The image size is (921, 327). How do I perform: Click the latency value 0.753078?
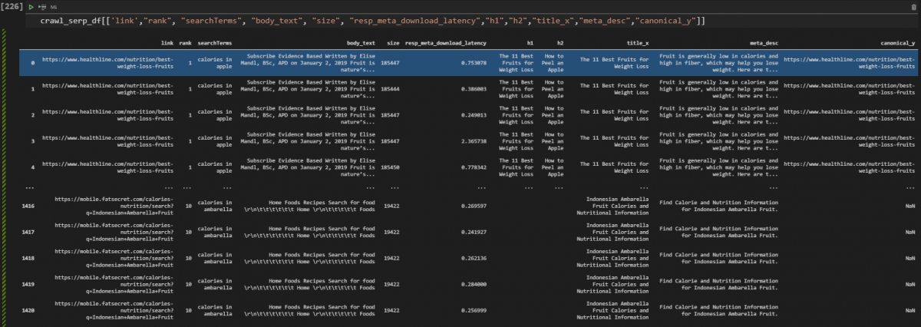[474, 62]
